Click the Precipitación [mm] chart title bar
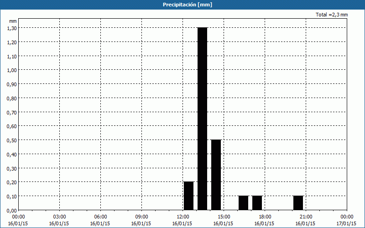The height and width of the screenshot is (228, 365). 182,5
